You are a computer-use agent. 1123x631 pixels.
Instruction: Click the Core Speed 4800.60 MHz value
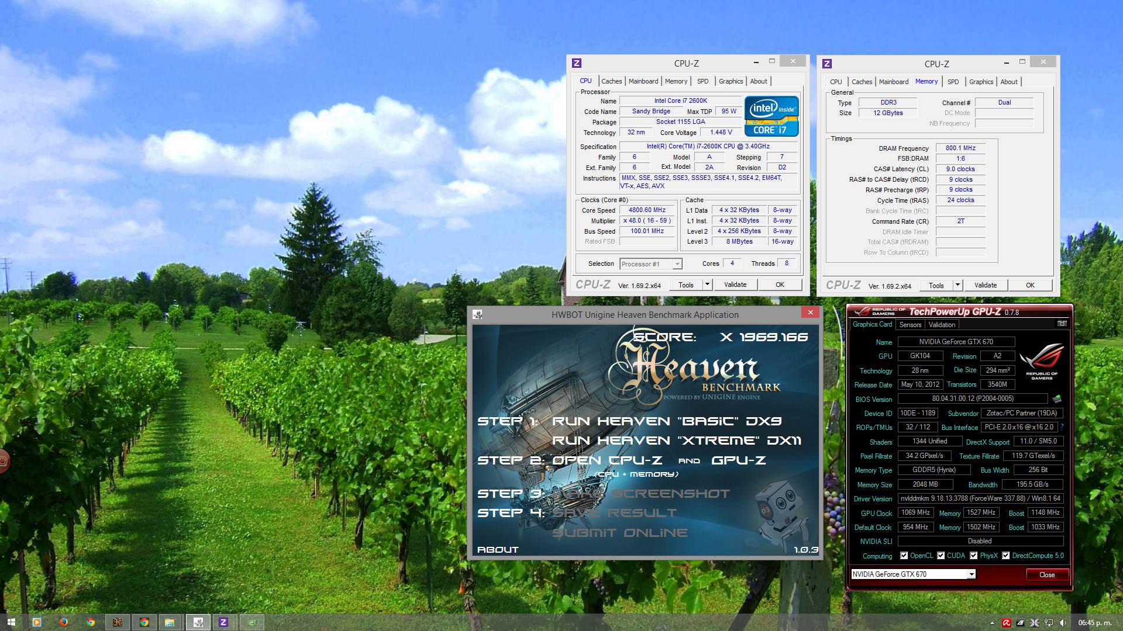click(x=647, y=210)
